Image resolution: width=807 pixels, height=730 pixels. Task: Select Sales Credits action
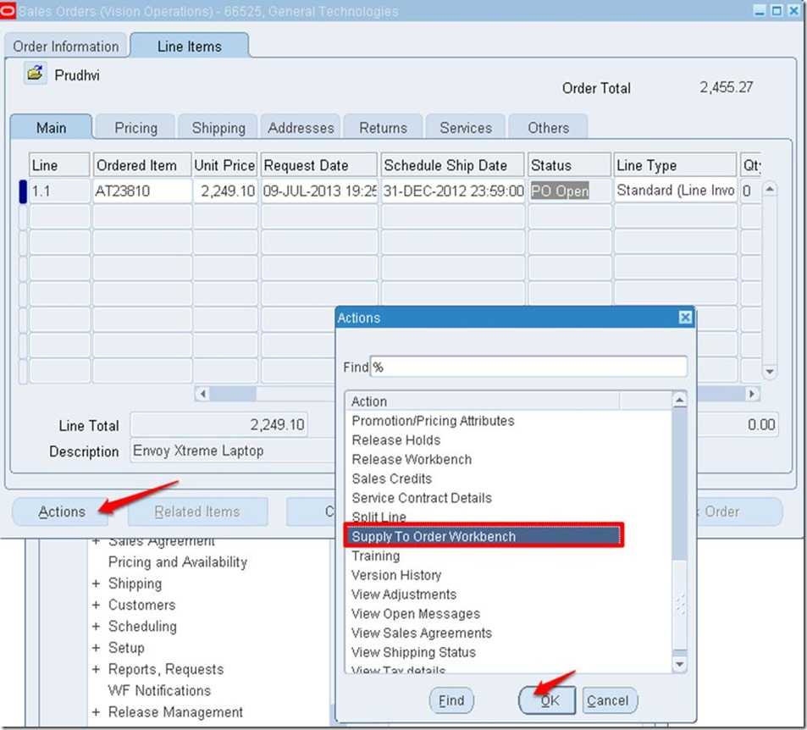pyautogui.click(x=392, y=478)
